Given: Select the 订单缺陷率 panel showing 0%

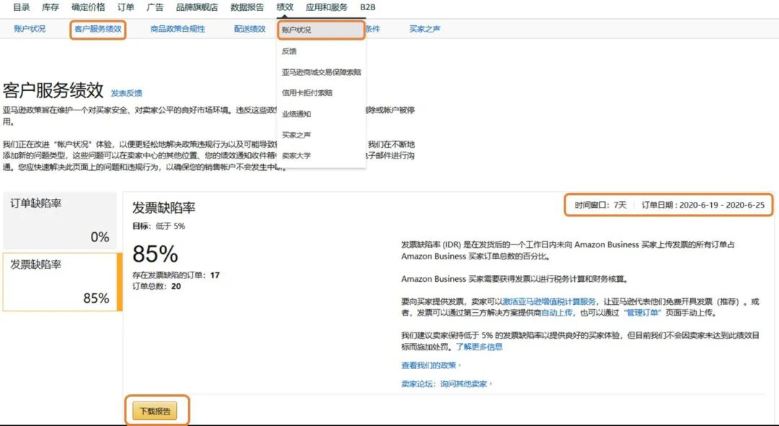Looking at the screenshot, I should tap(58, 221).
